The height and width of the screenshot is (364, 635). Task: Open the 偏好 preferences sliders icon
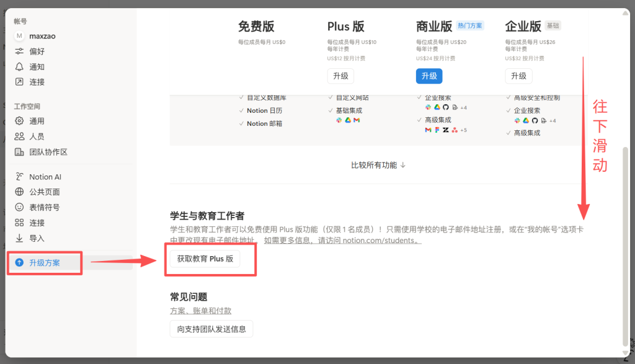tap(19, 51)
